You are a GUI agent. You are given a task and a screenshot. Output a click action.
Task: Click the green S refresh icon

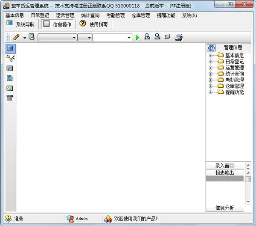[168, 37]
